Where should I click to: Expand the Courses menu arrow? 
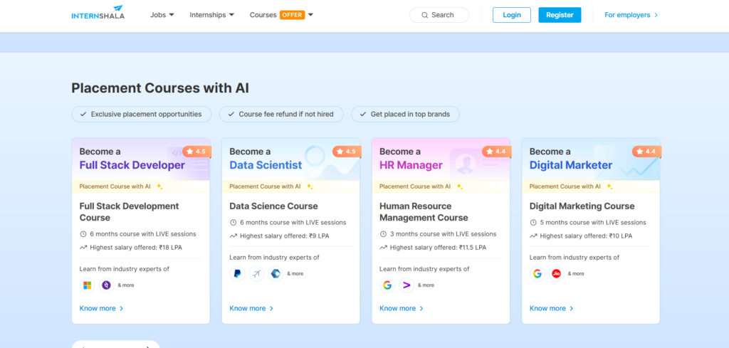coord(310,15)
